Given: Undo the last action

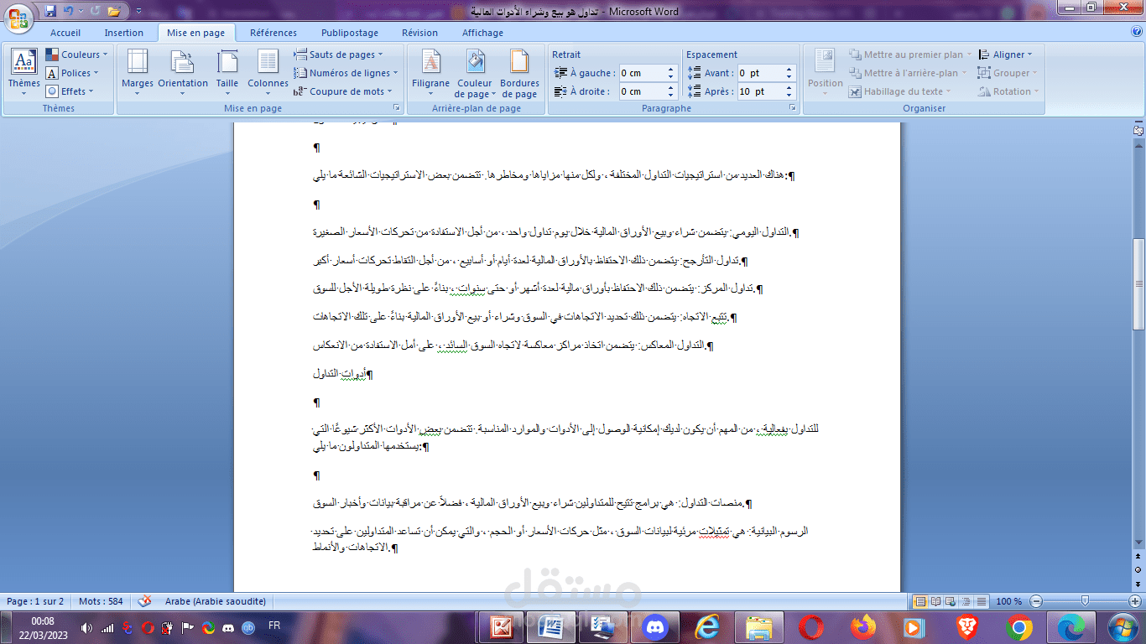Looking at the screenshot, I should click(69, 12).
